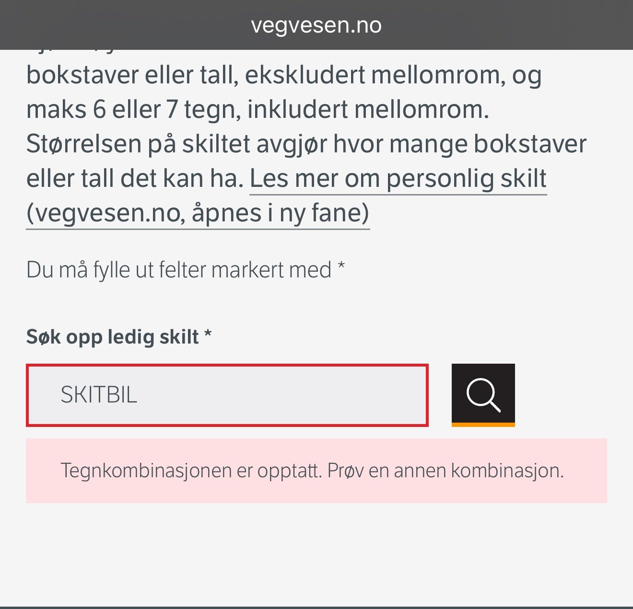This screenshot has width=633, height=609.
Task: Focus the SKITBIL license plate input field
Action: click(x=227, y=395)
